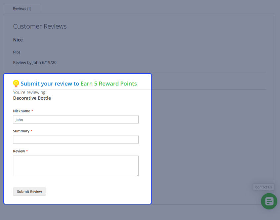The height and width of the screenshot is (220, 280).
Task: Click the Contact Us tooltip label
Action: [263, 187]
